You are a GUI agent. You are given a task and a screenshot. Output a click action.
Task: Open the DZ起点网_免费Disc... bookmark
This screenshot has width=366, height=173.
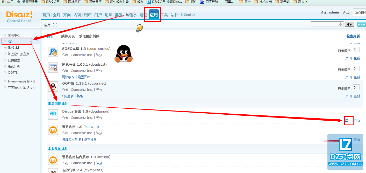point(164,2)
